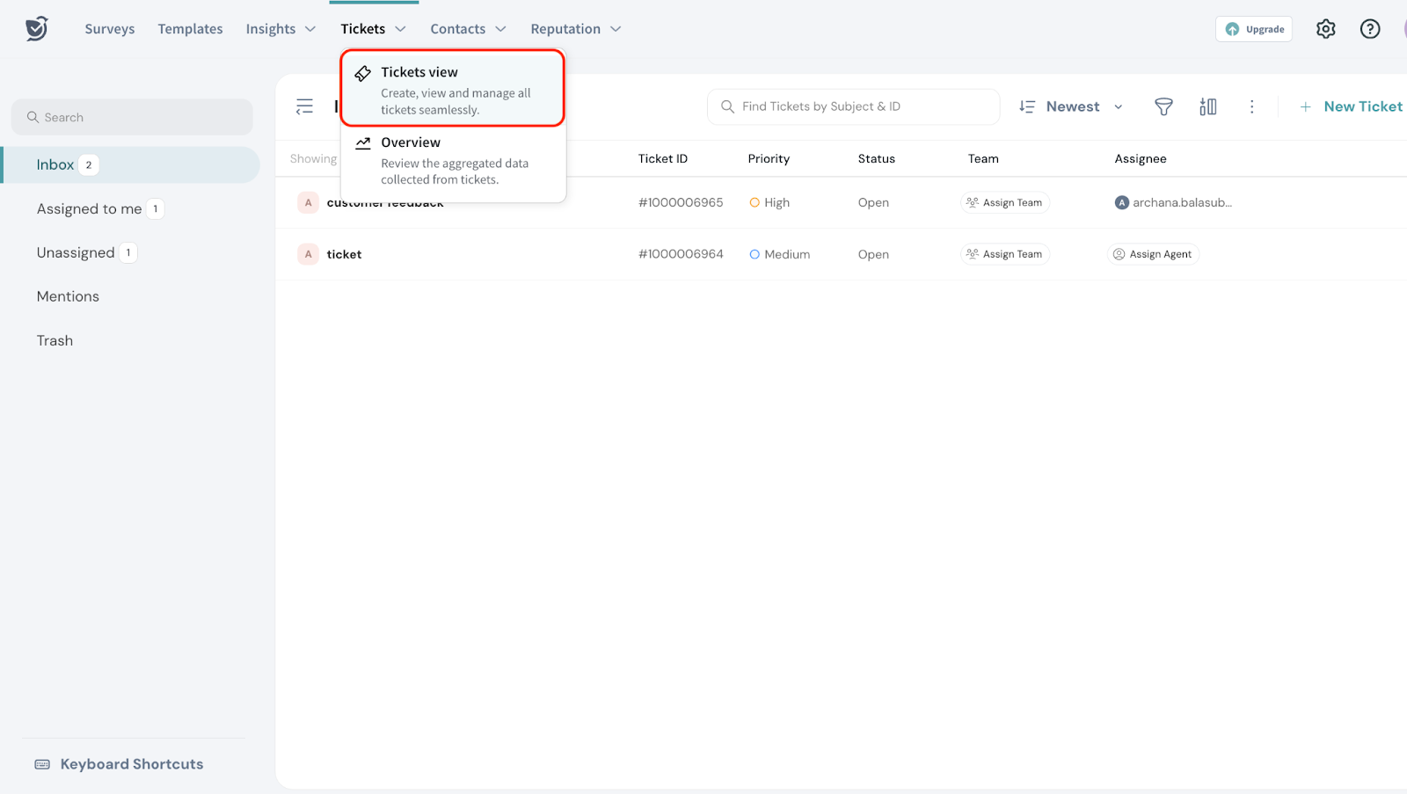The width and height of the screenshot is (1407, 794).
Task: Open the three-dot more options menu
Action: point(1251,106)
